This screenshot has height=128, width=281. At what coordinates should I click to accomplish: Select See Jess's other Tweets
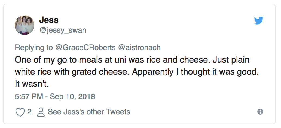point(89,112)
